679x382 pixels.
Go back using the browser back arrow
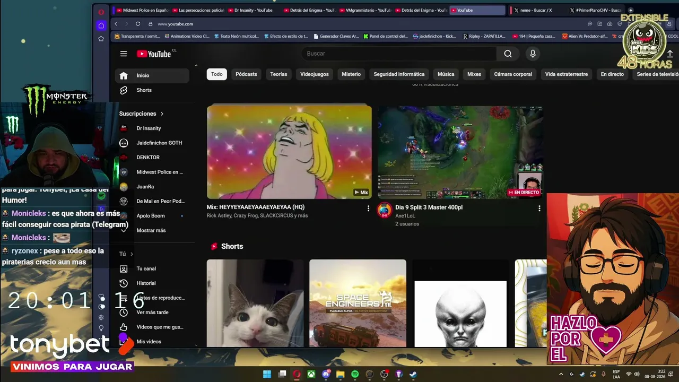point(116,24)
